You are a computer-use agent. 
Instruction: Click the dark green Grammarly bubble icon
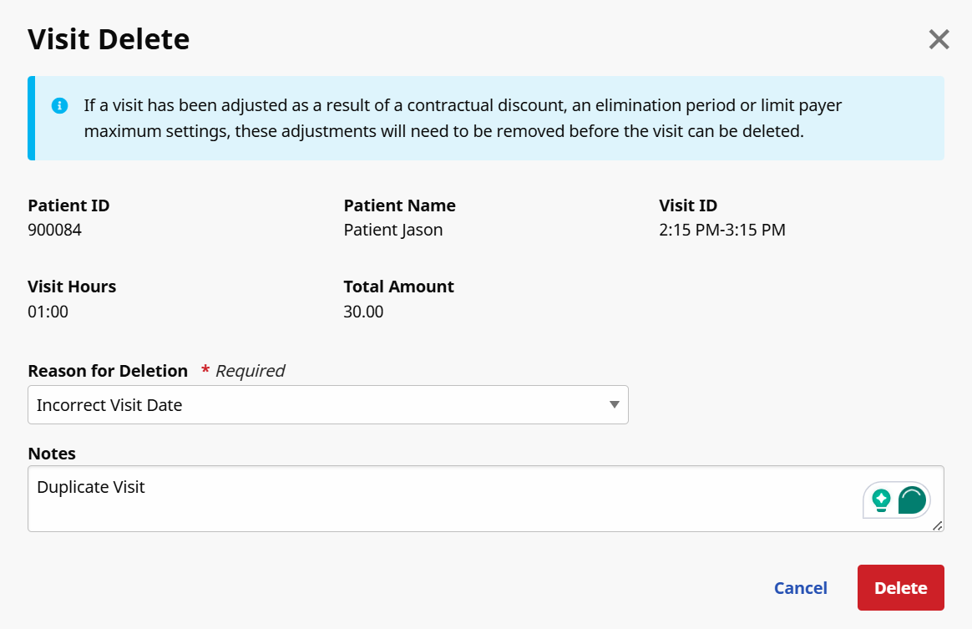point(912,500)
